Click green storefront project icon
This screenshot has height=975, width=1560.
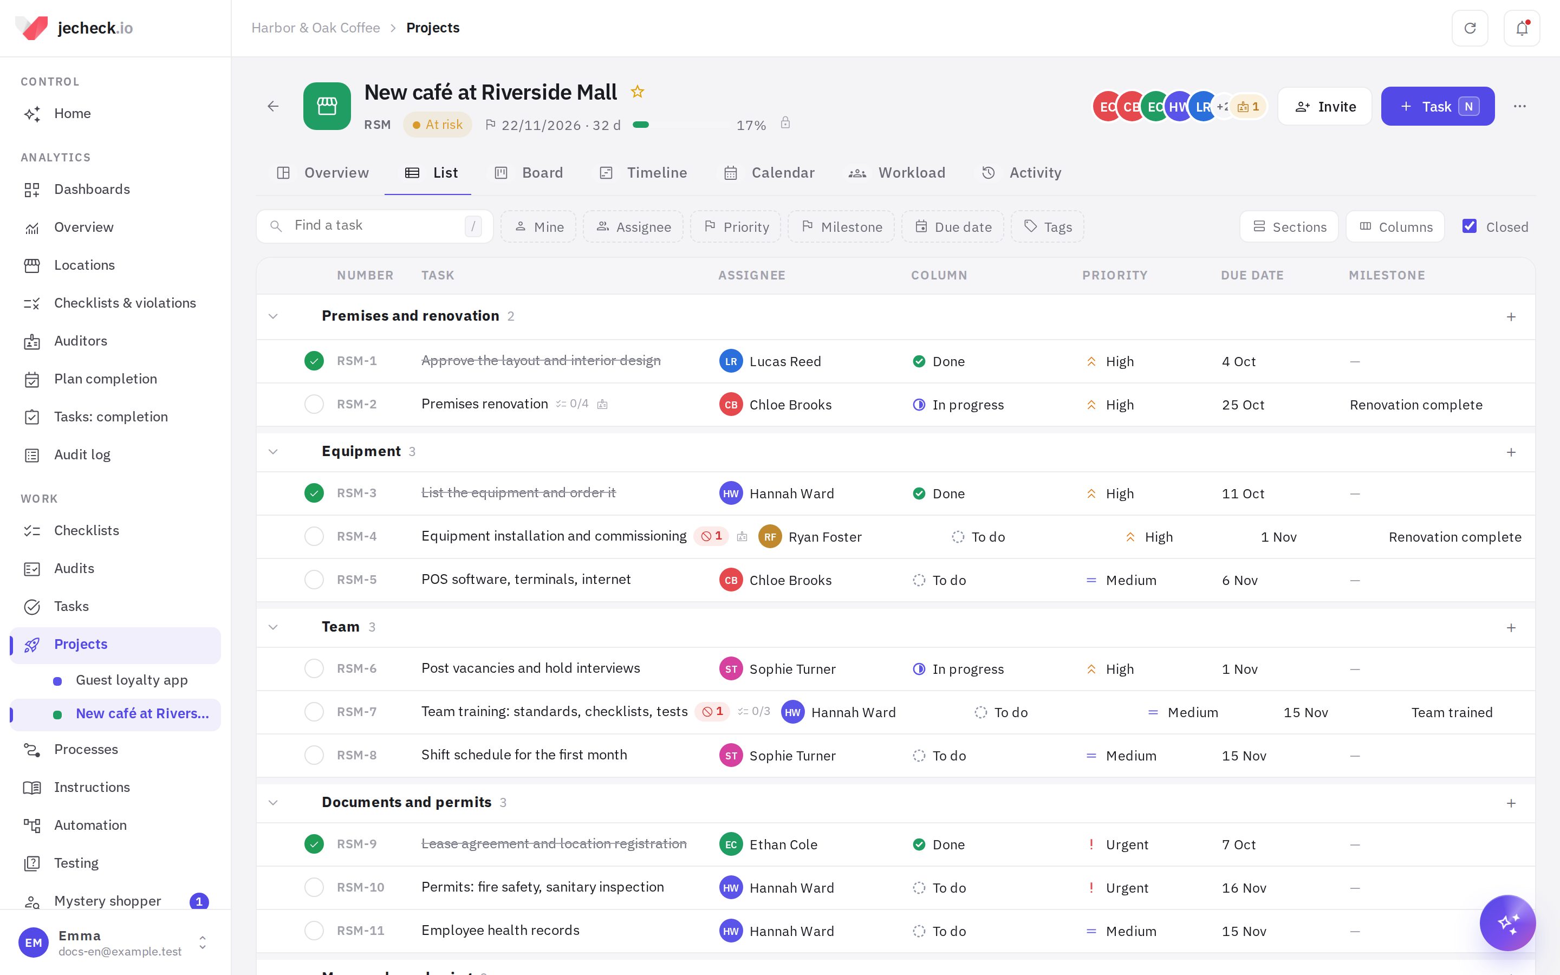327,106
